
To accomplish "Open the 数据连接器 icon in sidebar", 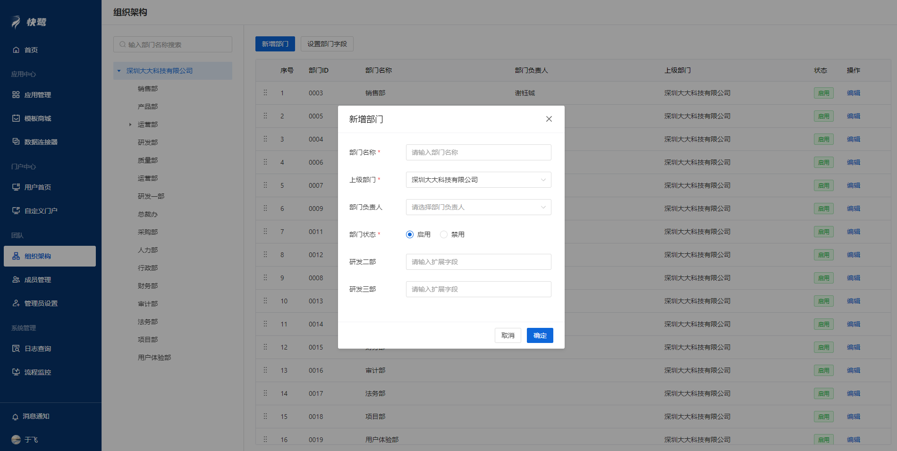I will (16, 142).
